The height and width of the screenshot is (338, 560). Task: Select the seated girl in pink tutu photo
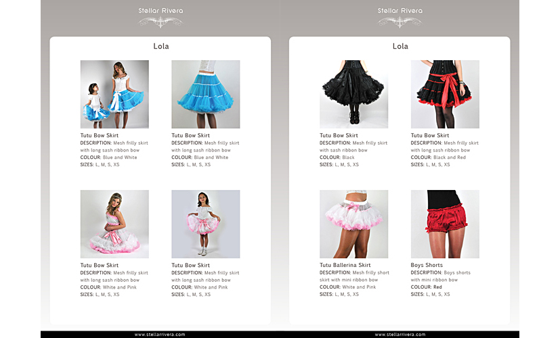click(114, 224)
